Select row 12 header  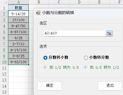click(4, 74)
